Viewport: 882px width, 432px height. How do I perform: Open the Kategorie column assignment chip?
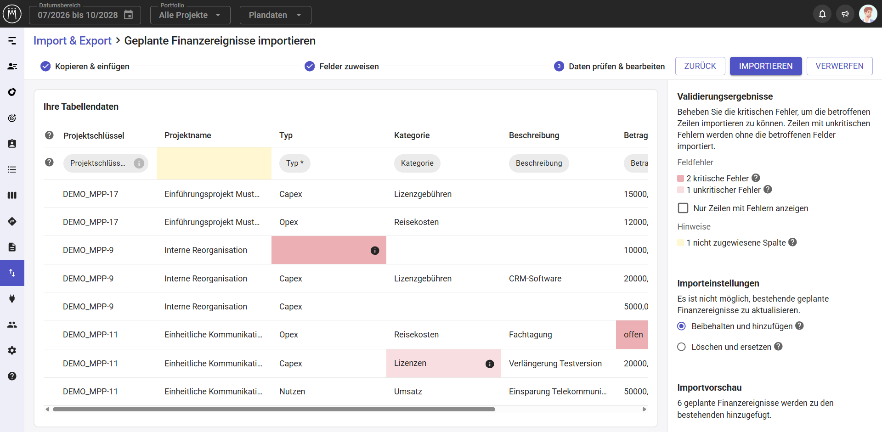coord(417,163)
